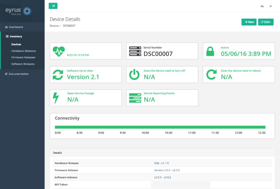280x189 pixels.
Task: Click the hamburger menu toggle button
Action: 53,6
